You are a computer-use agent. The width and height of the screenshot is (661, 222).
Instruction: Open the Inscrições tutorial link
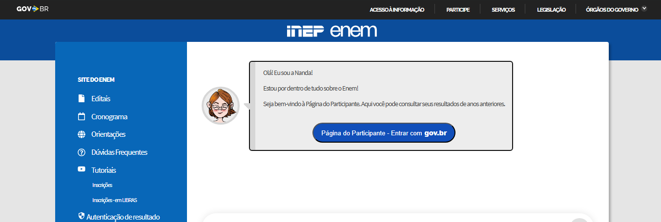tap(102, 185)
